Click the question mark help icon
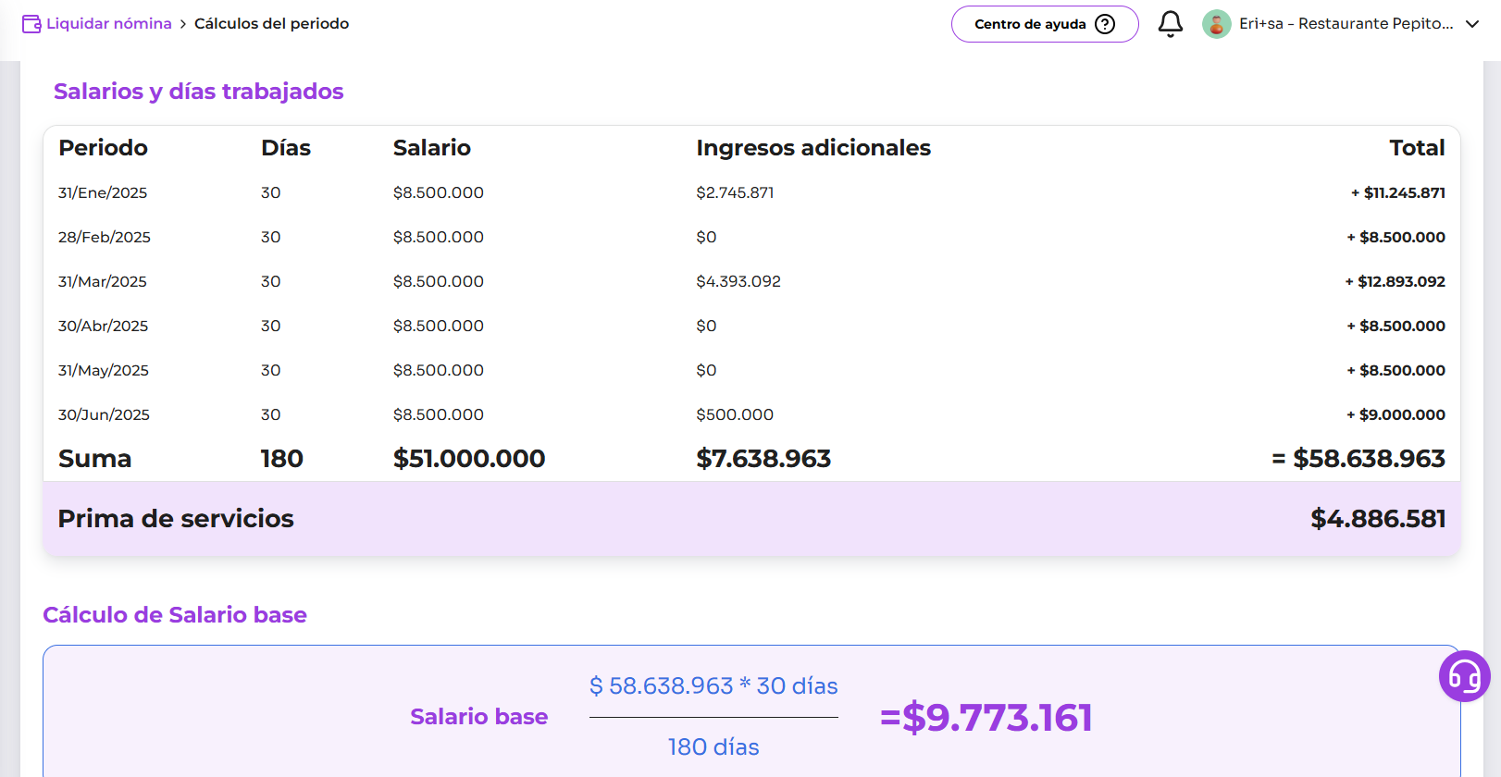Screen dimensions: 1501x777 [1105, 24]
